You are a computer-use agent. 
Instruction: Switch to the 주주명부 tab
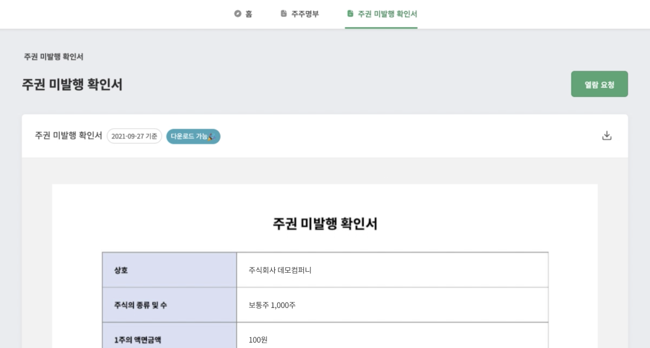[300, 14]
